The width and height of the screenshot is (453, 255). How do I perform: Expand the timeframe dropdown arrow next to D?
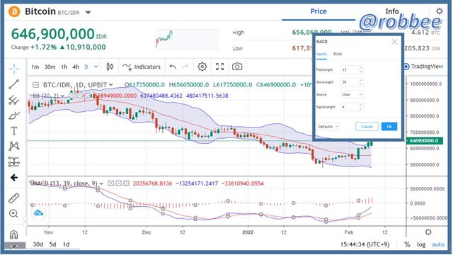[96, 67]
